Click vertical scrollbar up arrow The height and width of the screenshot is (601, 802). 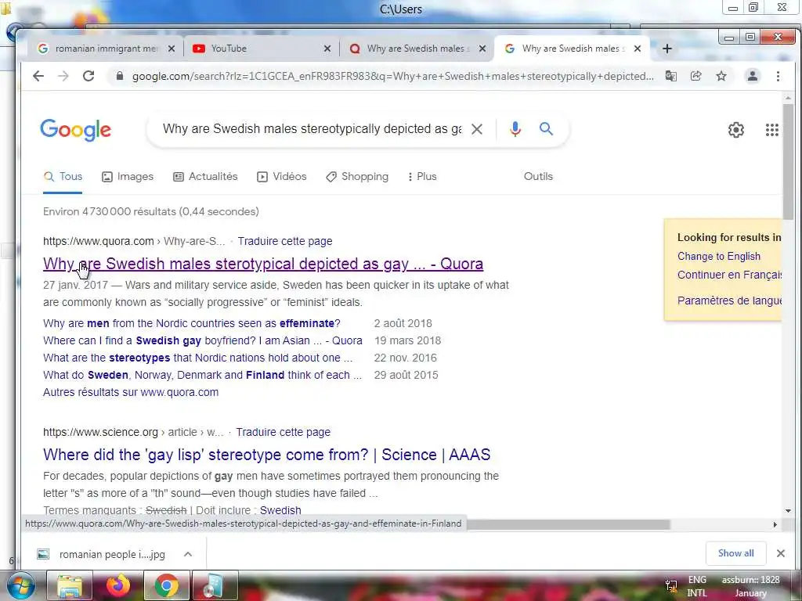(x=788, y=97)
